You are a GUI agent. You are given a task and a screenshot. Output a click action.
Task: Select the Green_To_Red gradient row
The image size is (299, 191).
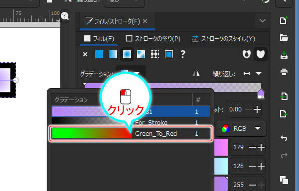(x=131, y=133)
